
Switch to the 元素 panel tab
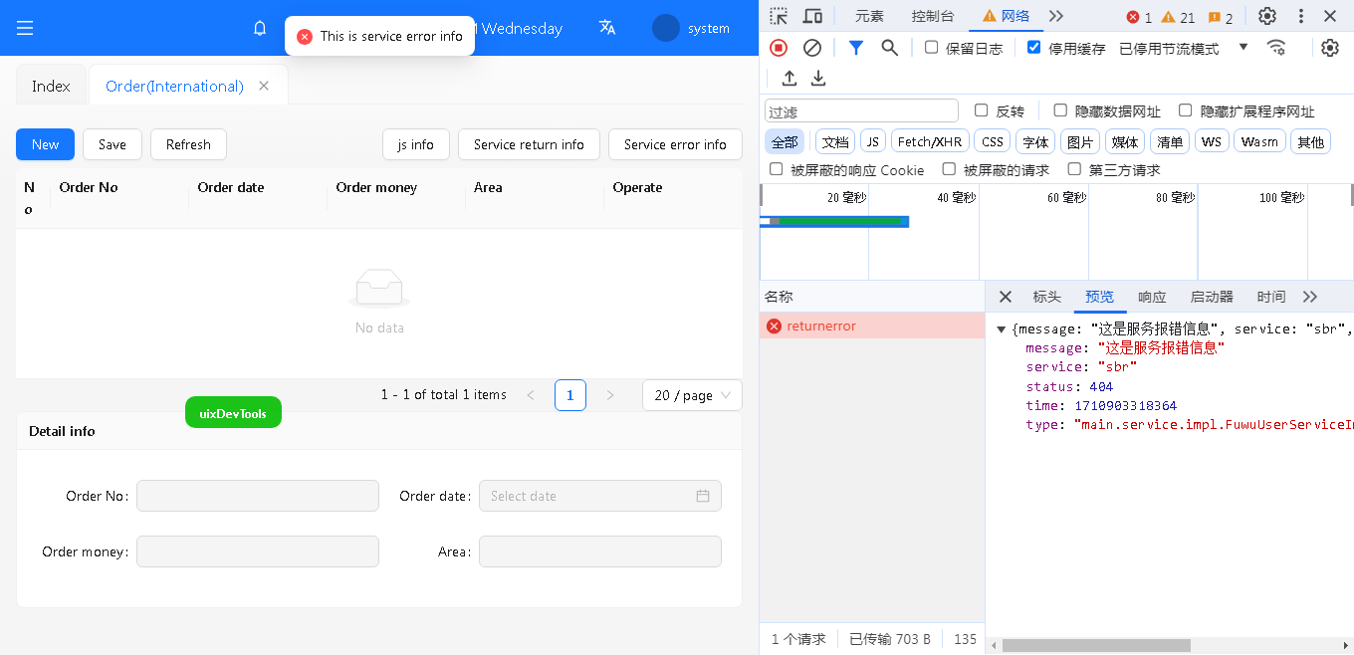point(869,16)
